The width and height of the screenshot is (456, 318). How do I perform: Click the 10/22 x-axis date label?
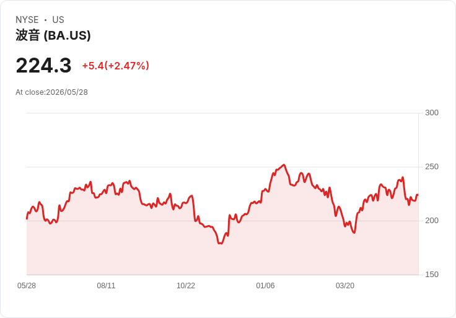click(x=186, y=286)
